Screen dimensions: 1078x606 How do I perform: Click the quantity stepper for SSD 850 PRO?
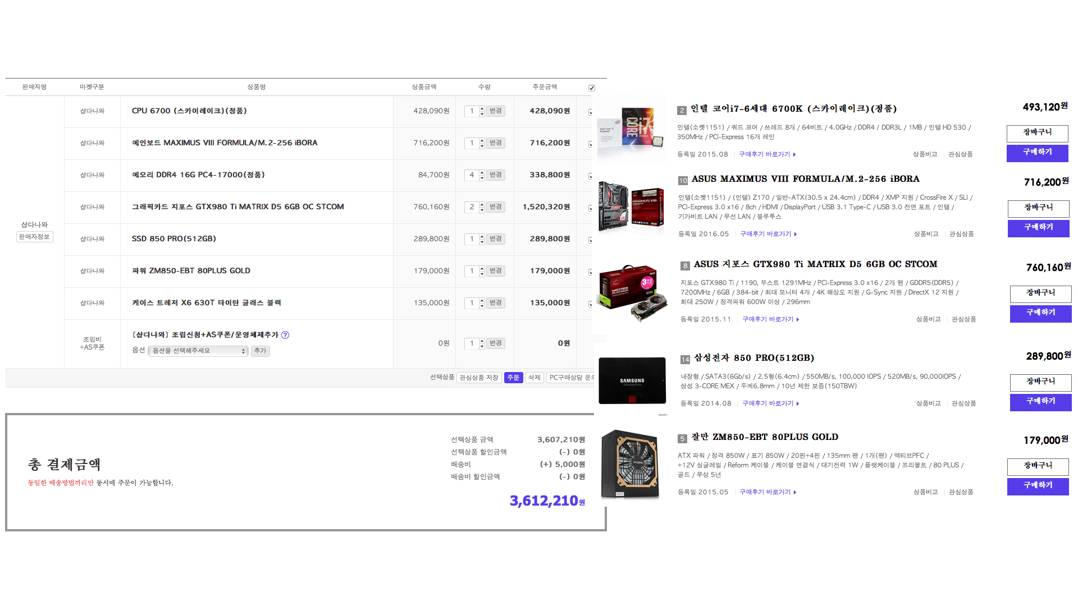point(482,239)
